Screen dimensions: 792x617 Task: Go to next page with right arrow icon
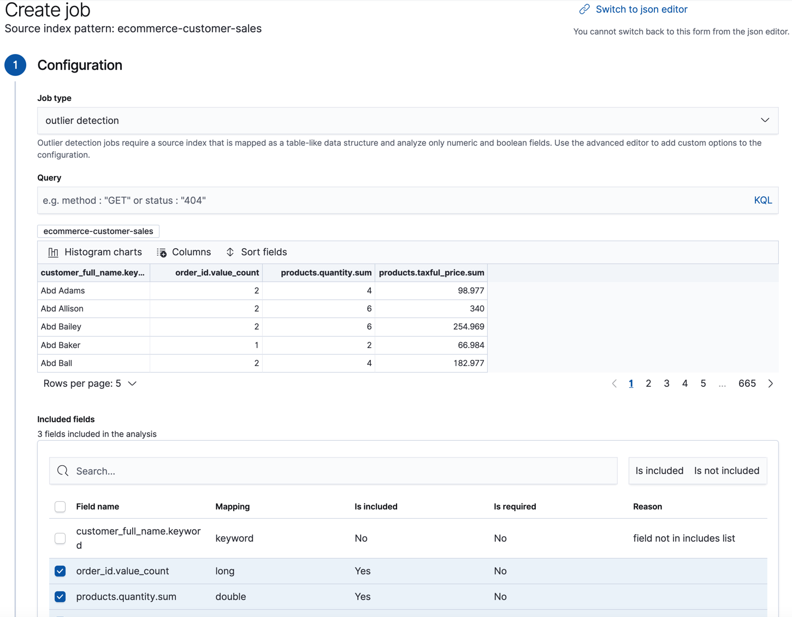[x=771, y=384]
